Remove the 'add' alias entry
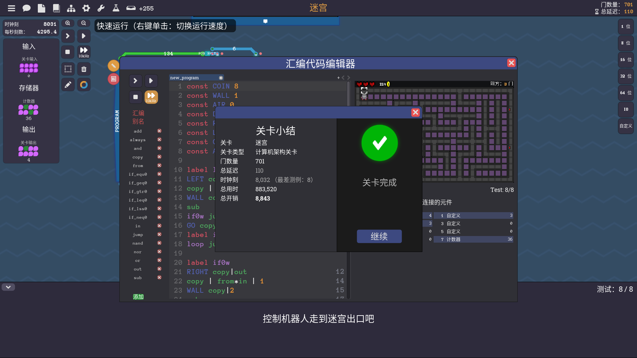 [x=159, y=131]
